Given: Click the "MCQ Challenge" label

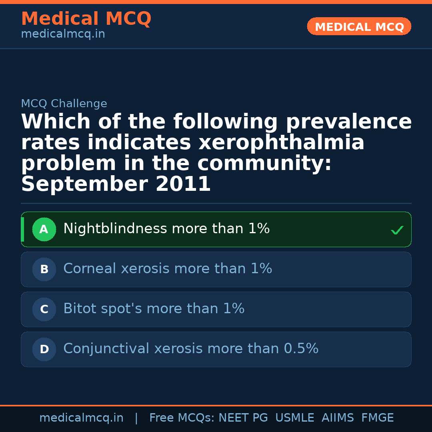Looking at the screenshot, I should [64, 104].
